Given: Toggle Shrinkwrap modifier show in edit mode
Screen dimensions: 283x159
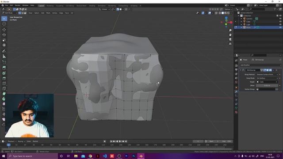Looking at the screenshot, I should [x=264, y=70].
